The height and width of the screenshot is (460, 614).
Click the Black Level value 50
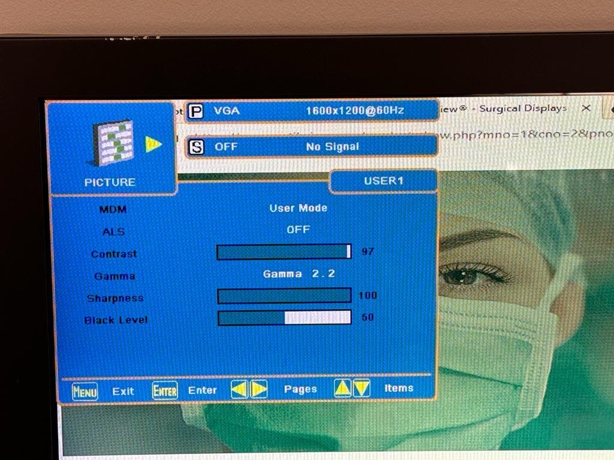(368, 317)
